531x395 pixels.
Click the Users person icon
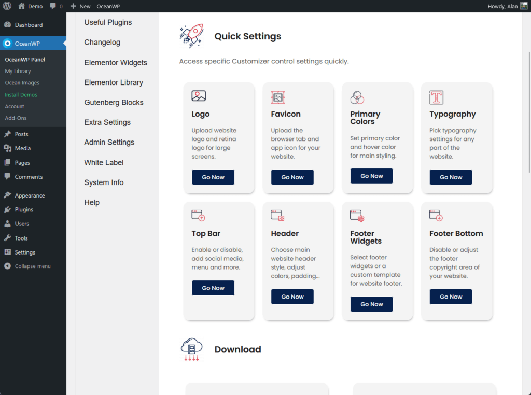click(x=7, y=224)
